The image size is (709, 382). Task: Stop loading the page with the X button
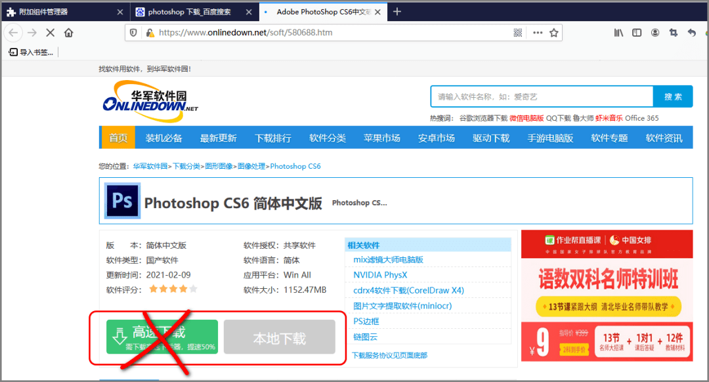pos(50,33)
